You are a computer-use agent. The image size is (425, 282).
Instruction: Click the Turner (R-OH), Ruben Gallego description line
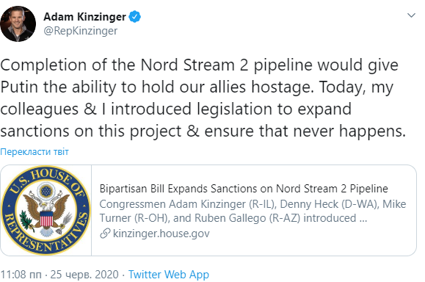pyautogui.click(x=233, y=218)
